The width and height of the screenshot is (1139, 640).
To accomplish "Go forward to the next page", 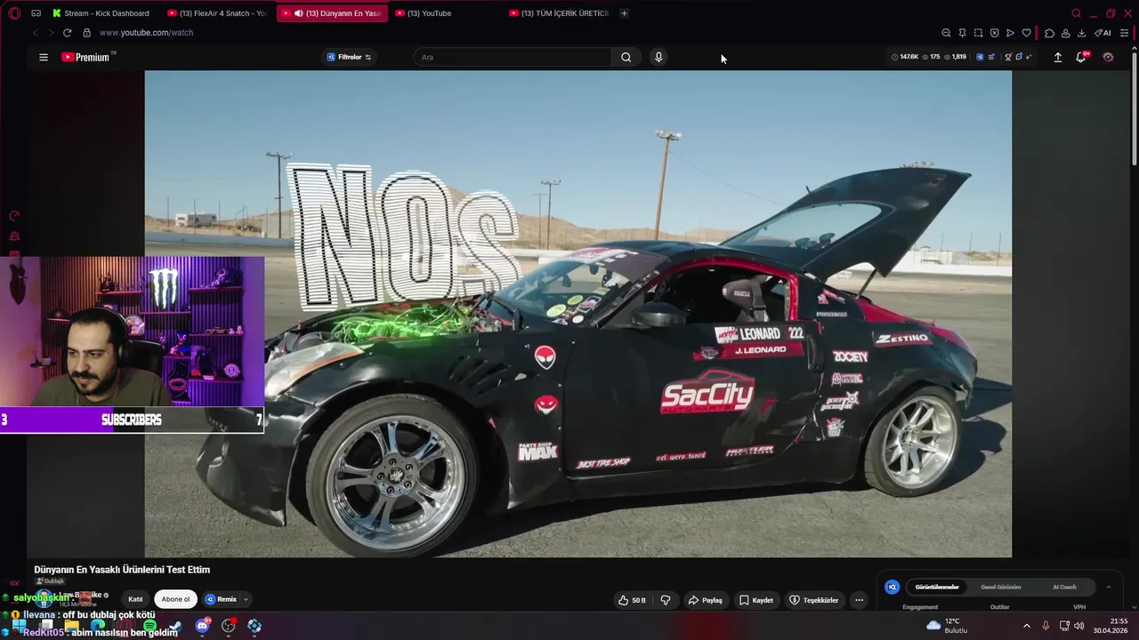I will click(50, 33).
